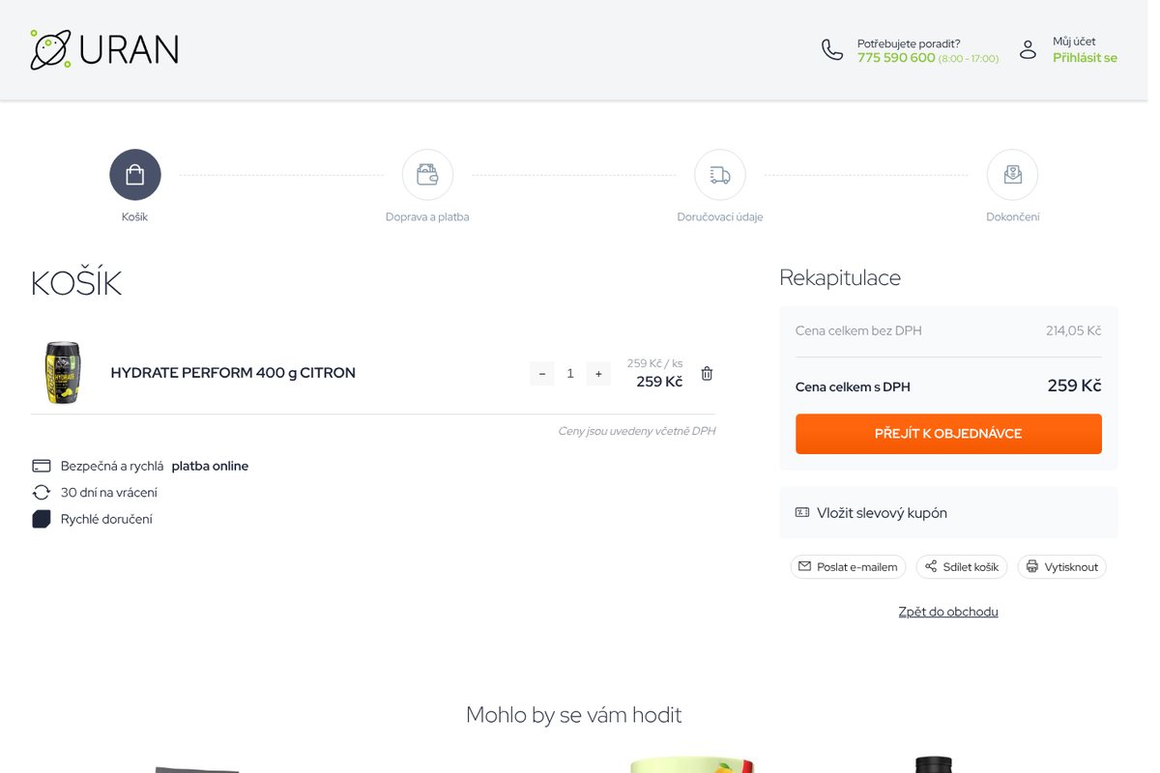Click the credit card icon beside platba online
The width and height of the screenshot is (1160, 773).
pyautogui.click(x=42, y=466)
